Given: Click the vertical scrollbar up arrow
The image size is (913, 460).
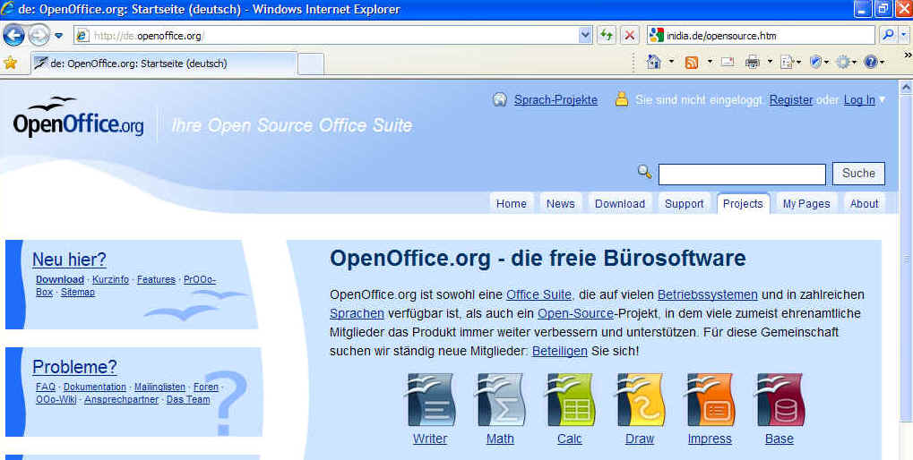Looking at the screenshot, I should pyautogui.click(x=906, y=87).
